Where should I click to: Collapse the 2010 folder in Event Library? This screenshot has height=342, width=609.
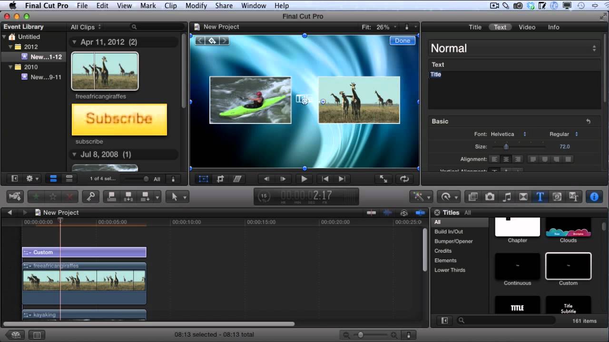tap(11, 67)
